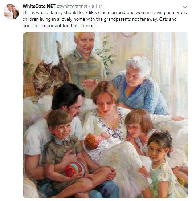
Task: Visit the @whitedatenet handle
Action: pyautogui.click(x=72, y=7)
